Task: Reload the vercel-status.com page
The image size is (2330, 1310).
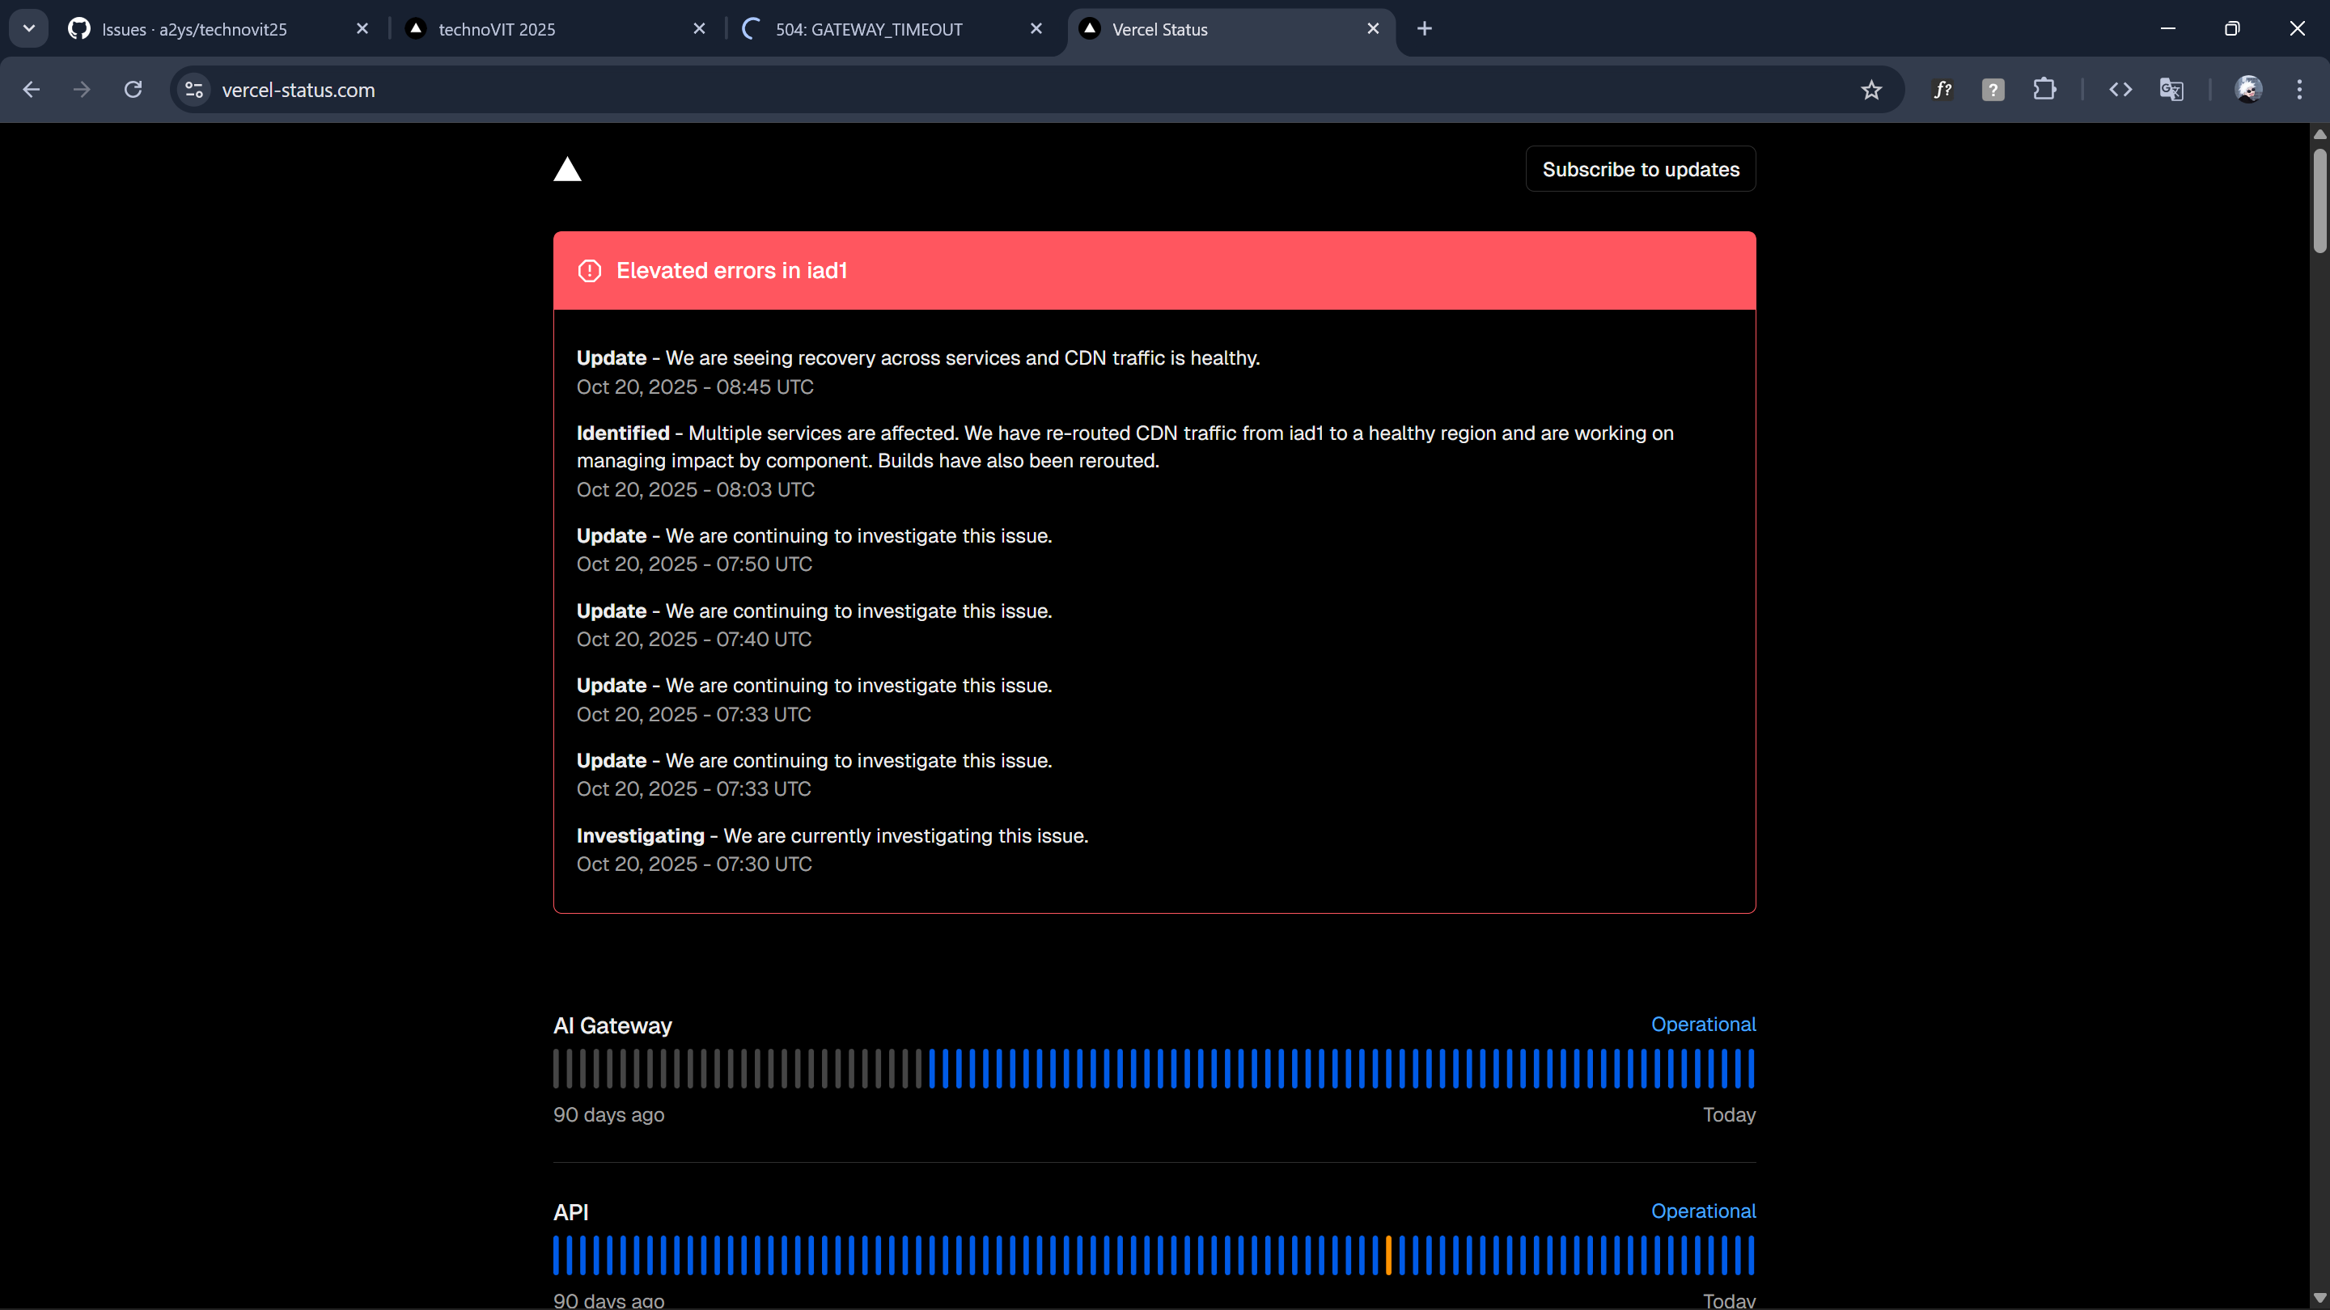Action: click(x=132, y=90)
